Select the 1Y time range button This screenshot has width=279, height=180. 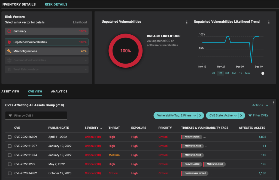[241, 73]
